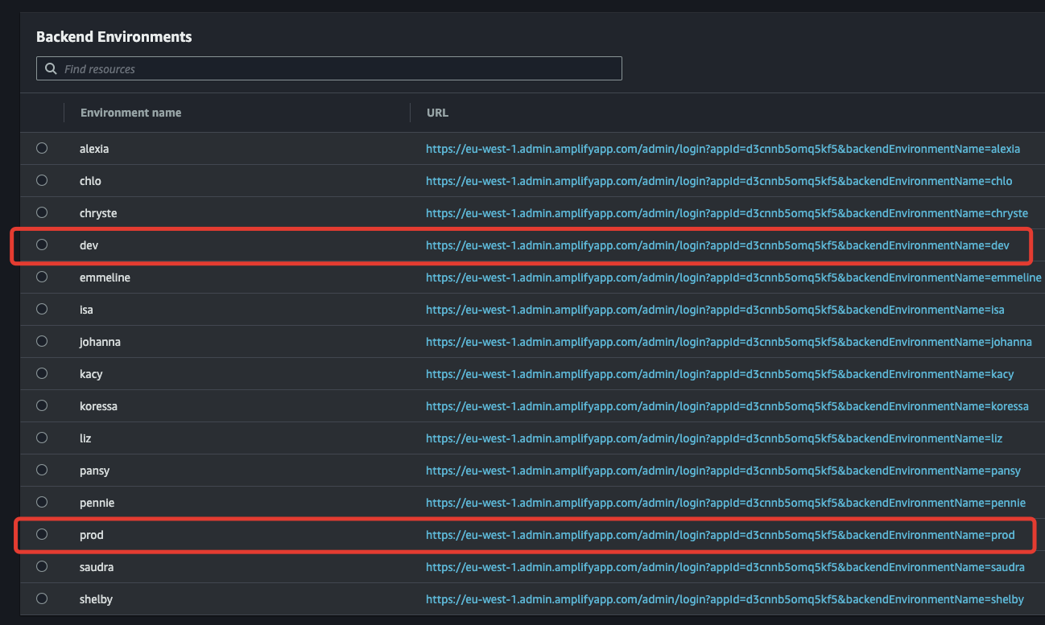Click the search magnifier icon
The height and width of the screenshot is (625, 1045).
click(x=51, y=68)
